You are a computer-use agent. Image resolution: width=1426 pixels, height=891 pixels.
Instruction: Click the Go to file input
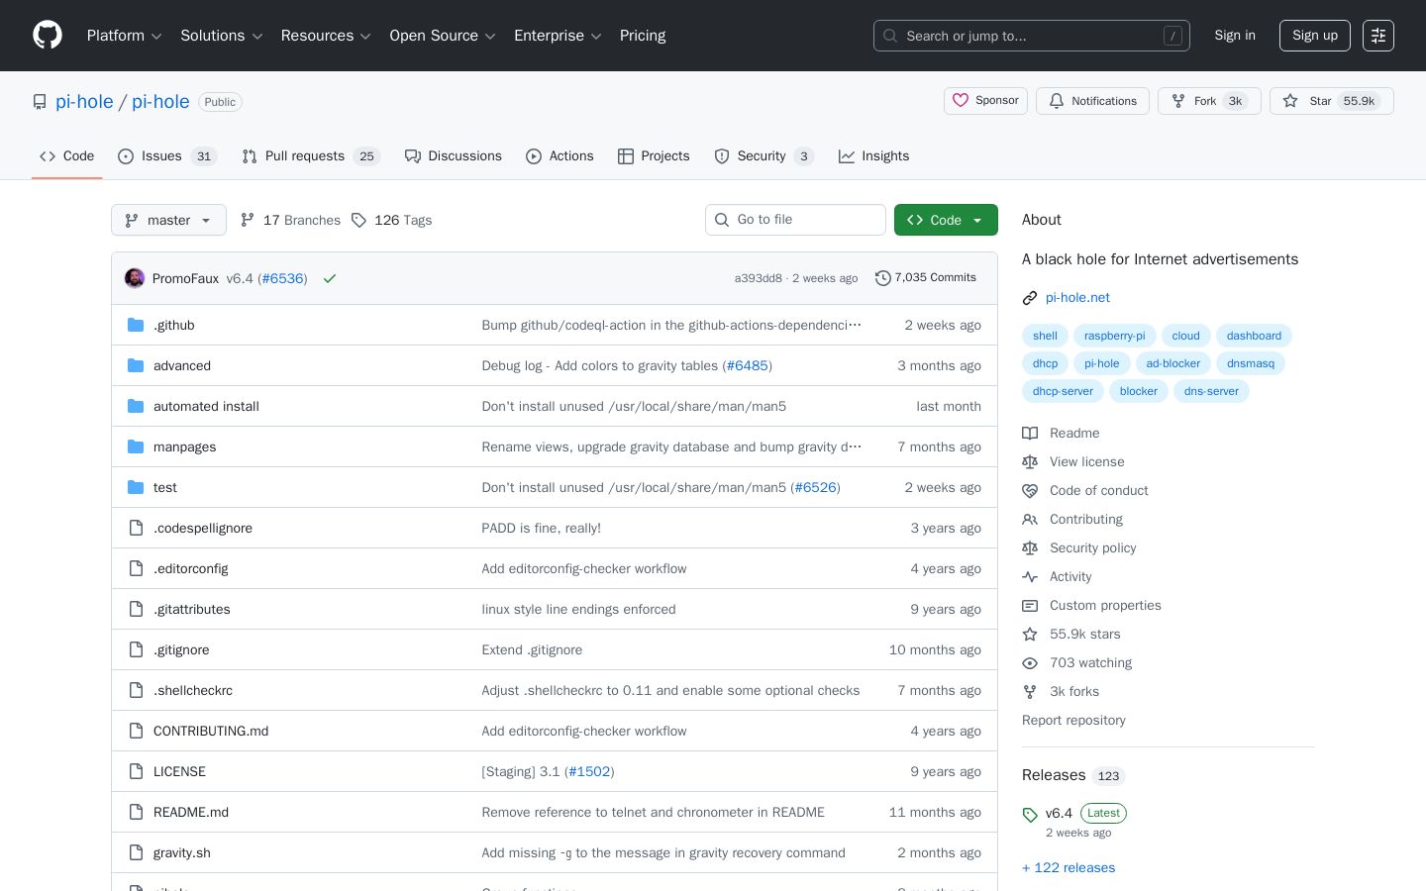pos(795,220)
